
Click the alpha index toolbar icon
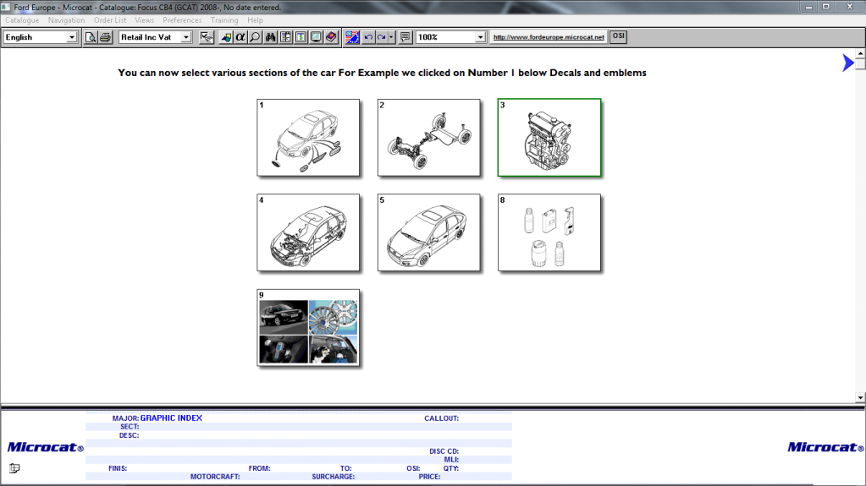point(240,37)
